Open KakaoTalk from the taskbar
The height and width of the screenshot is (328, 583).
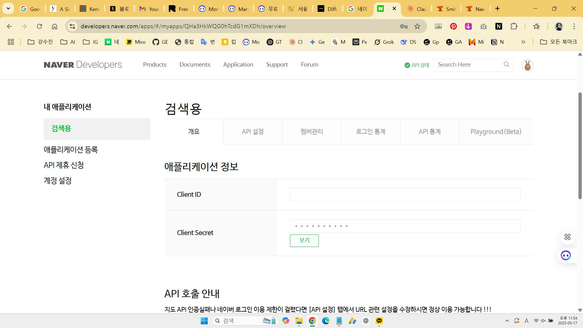click(x=379, y=321)
